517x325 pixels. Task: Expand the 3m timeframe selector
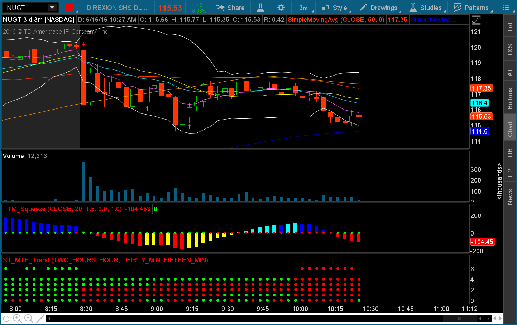click(x=305, y=8)
